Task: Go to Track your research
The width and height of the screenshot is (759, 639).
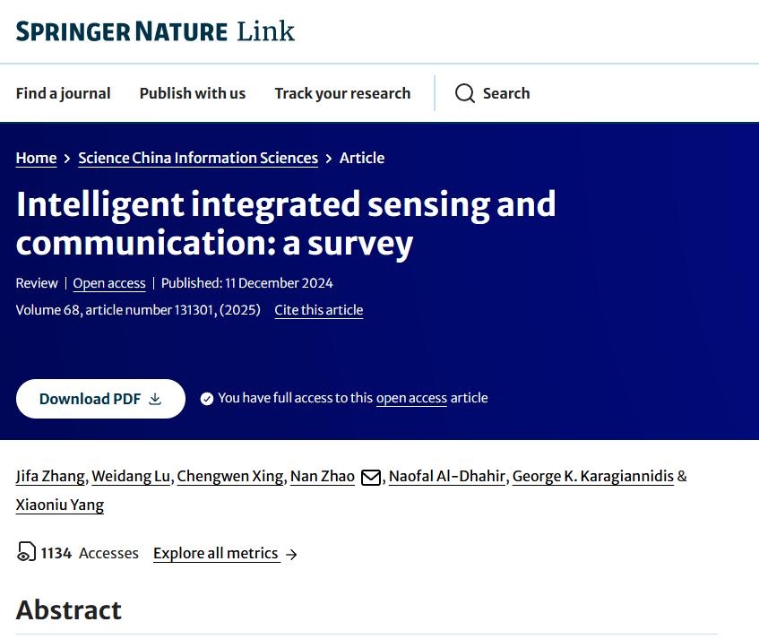Action: 342,93
